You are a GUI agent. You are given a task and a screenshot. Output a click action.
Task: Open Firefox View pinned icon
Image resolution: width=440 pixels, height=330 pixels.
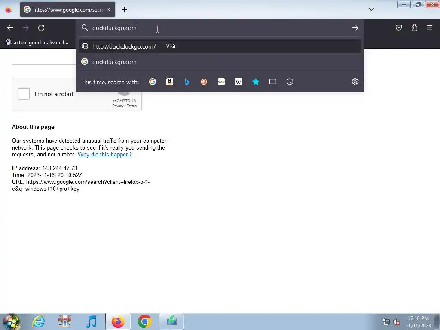click(x=9, y=10)
